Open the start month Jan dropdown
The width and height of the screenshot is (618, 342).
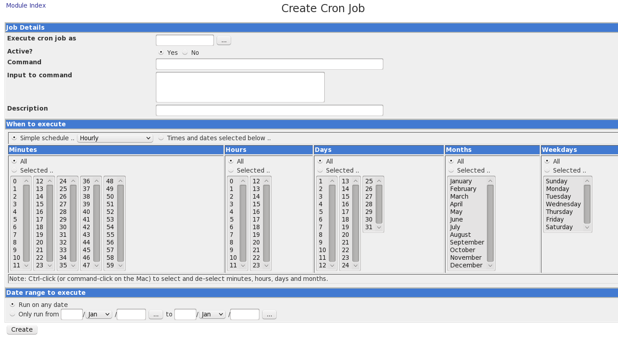[x=99, y=315]
